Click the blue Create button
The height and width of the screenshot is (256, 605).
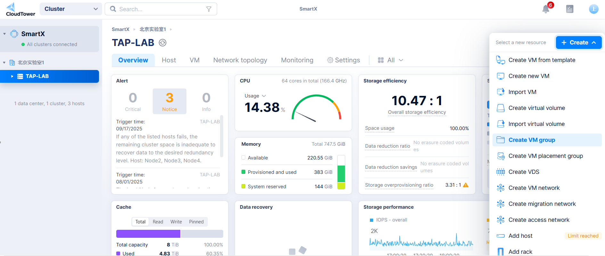pyautogui.click(x=578, y=43)
